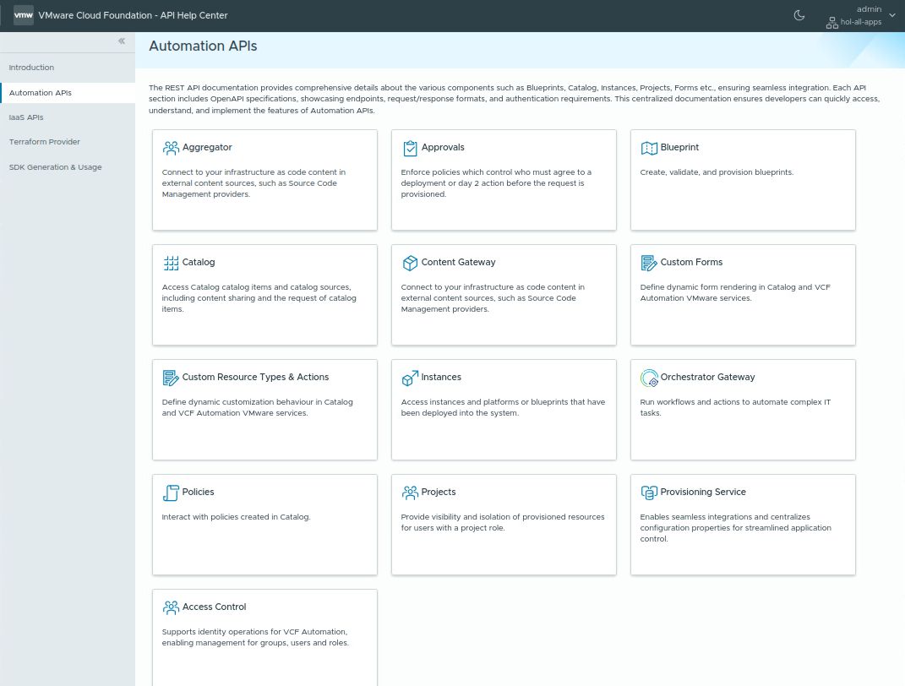Viewport: 905px width, 686px height.
Task: Click the Catalog grid icon
Action: tap(171, 263)
